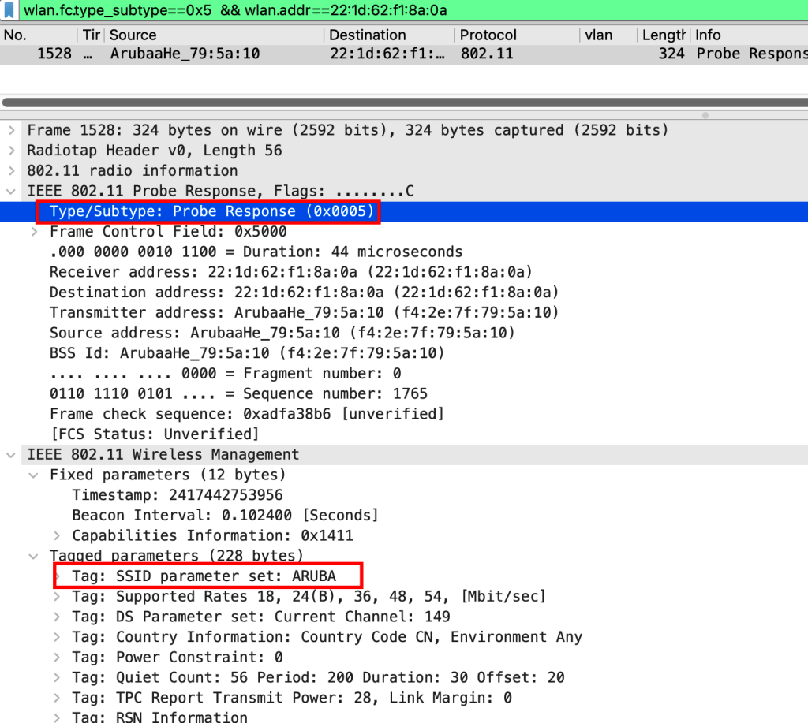Select the Destination address row
Image resolution: width=808 pixels, height=723 pixels.
[404, 293]
